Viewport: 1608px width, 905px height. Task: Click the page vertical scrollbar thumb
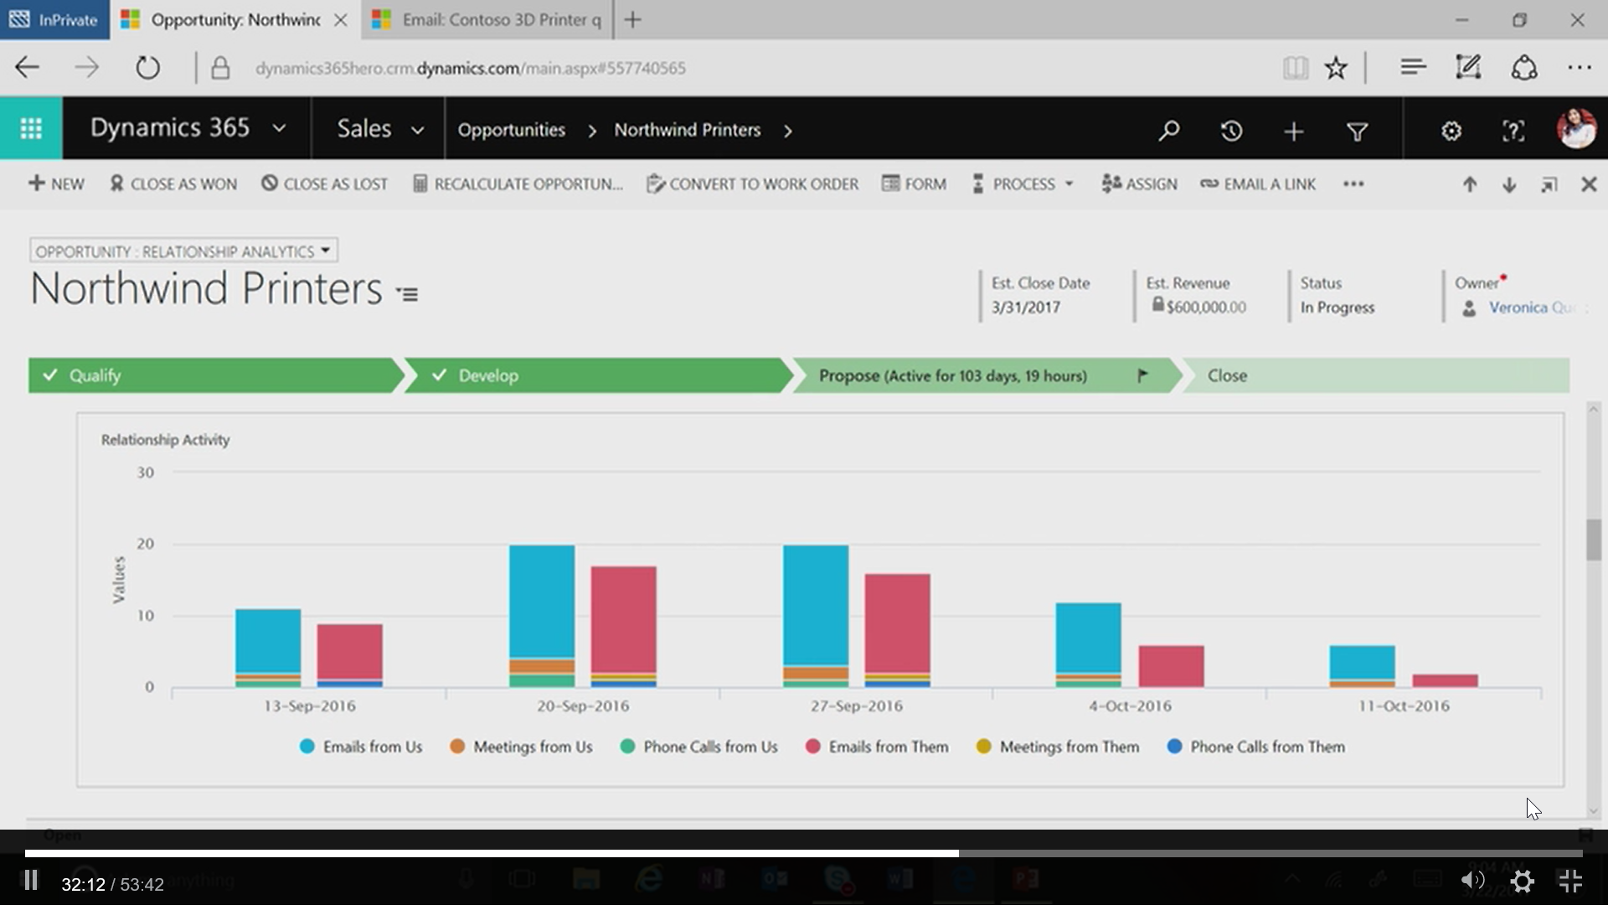coord(1593,540)
